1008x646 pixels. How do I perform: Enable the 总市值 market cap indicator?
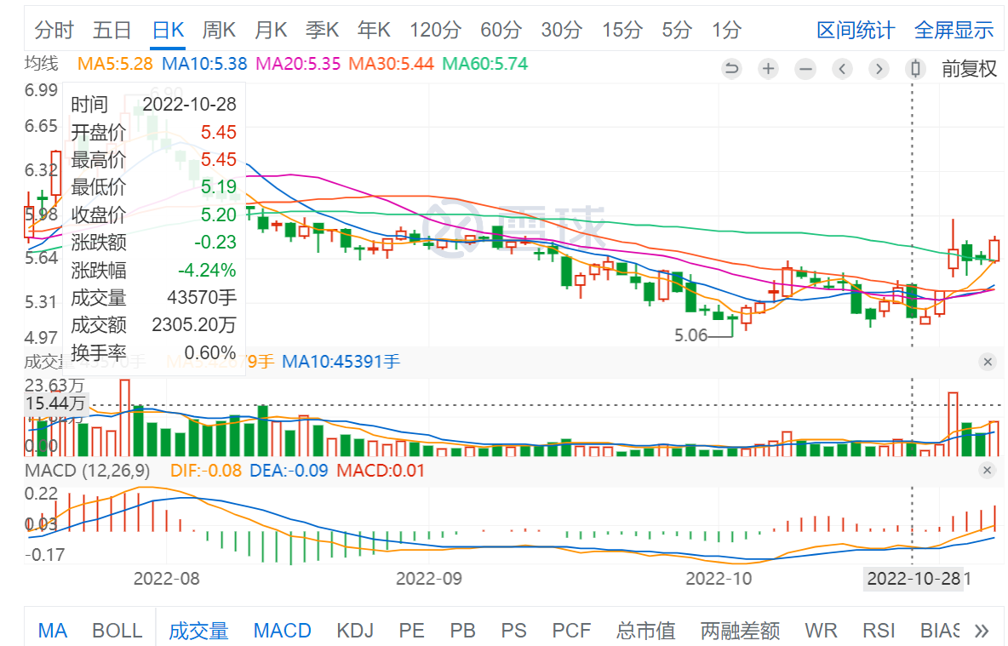[x=646, y=631]
